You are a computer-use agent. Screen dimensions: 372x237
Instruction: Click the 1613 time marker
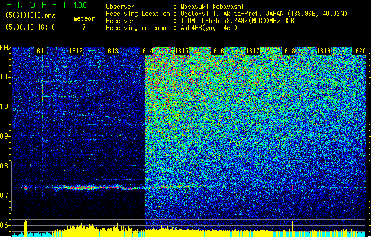(x=111, y=51)
